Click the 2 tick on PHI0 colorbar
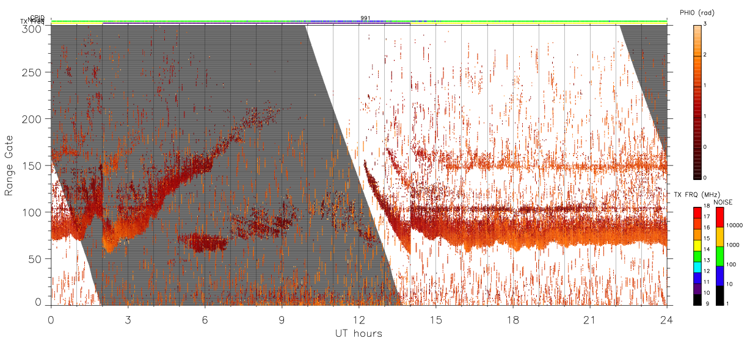 705,56
